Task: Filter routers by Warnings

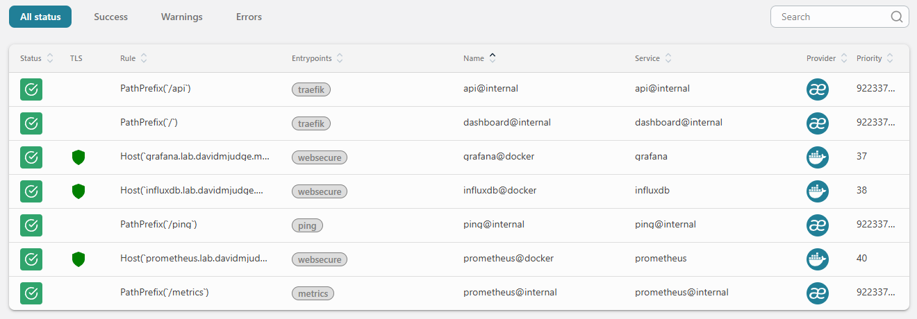Action: [182, 17]
